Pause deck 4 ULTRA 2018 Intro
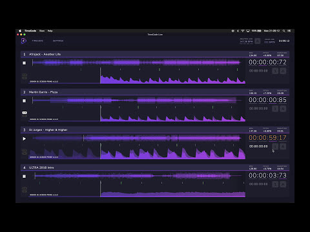This screenshot has height=232, width=310. point(25,177)
